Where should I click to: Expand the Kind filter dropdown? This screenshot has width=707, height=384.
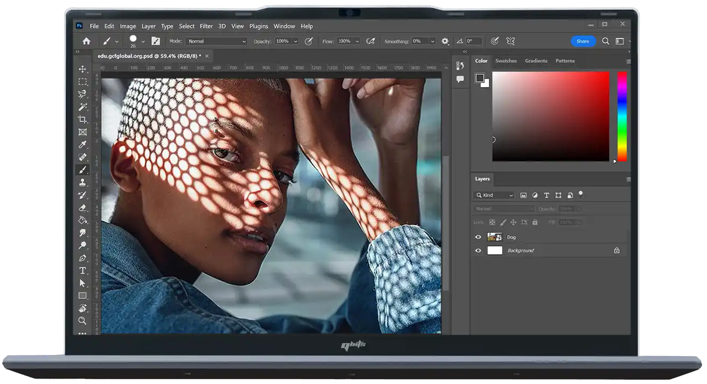pyautogui.click(x=494, y=195)
